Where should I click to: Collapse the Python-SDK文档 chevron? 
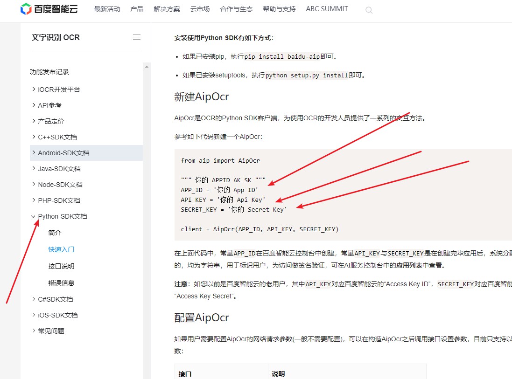pyautogui.click(x=33, y=216)
